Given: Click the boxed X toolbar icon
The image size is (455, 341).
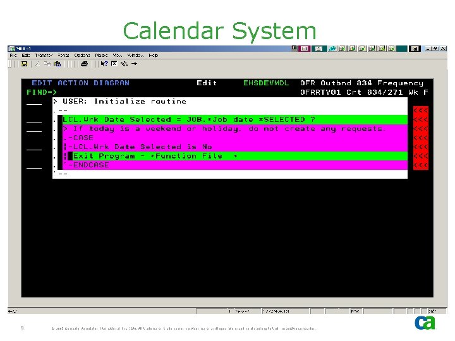Looking at the screenshot, I should [114, 64].
